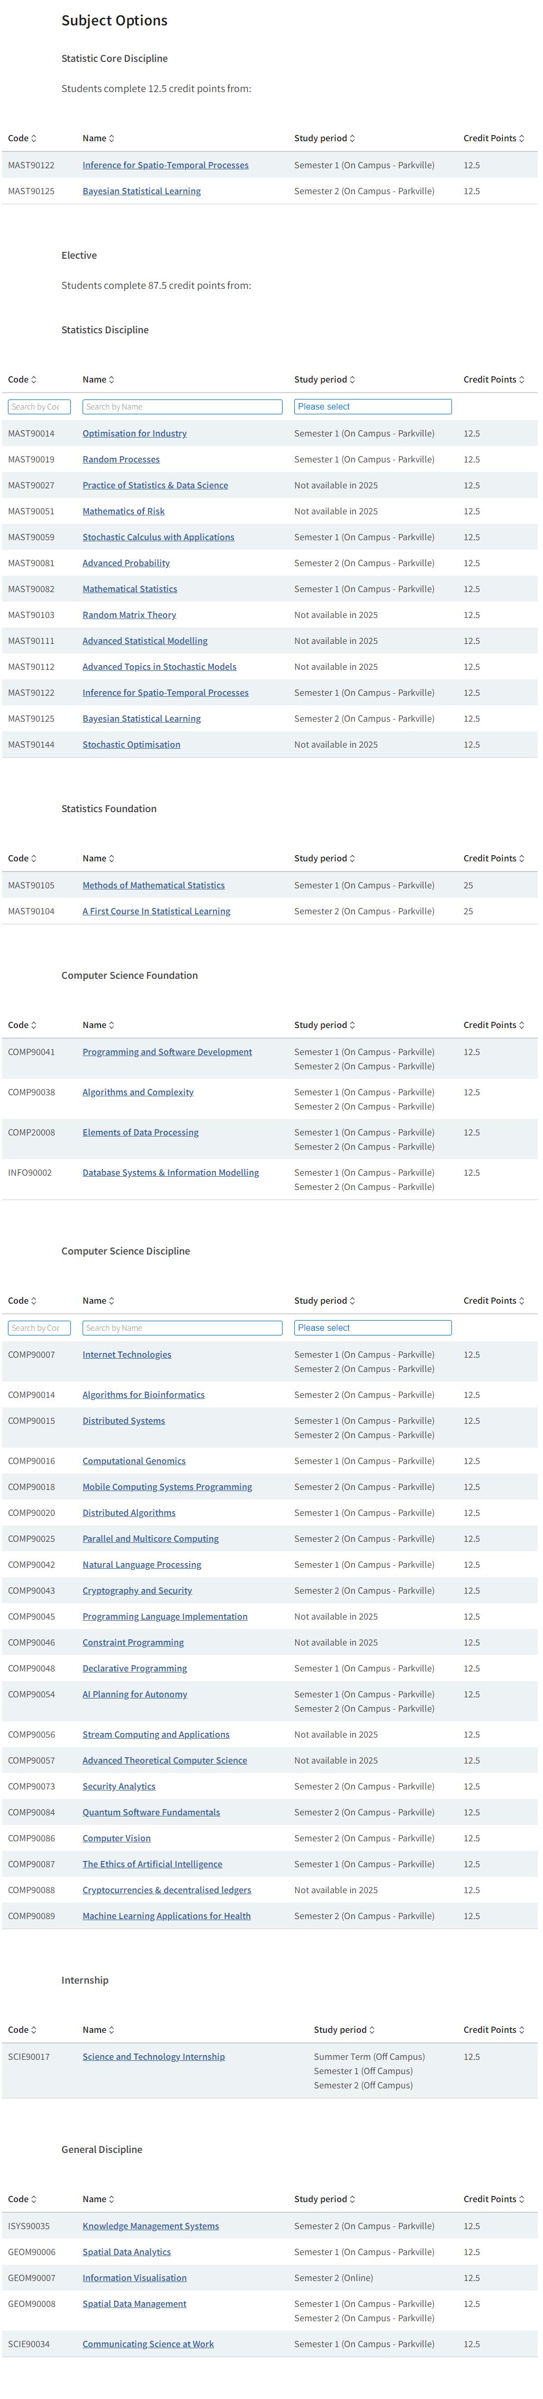543x2399 pixels.
Task: Open the Information Visualisation subject link
Action: tap(134, 2279)
